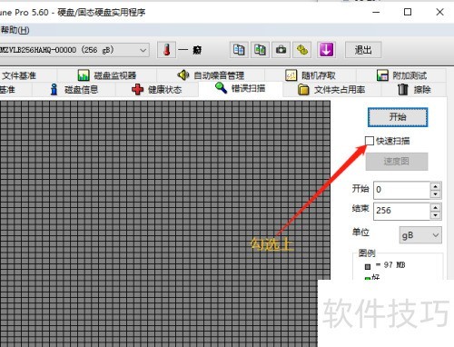Viewport: 454px width, 347px height.
Task: Select the 擦除 trash can tab
Action: [414, 90]
